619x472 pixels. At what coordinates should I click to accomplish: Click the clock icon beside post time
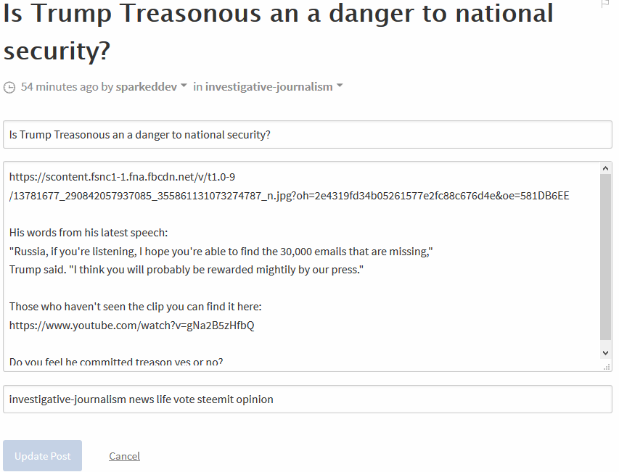(9, 87)
